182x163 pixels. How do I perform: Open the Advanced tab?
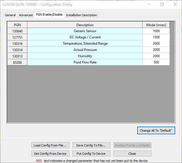pos(26,15)
